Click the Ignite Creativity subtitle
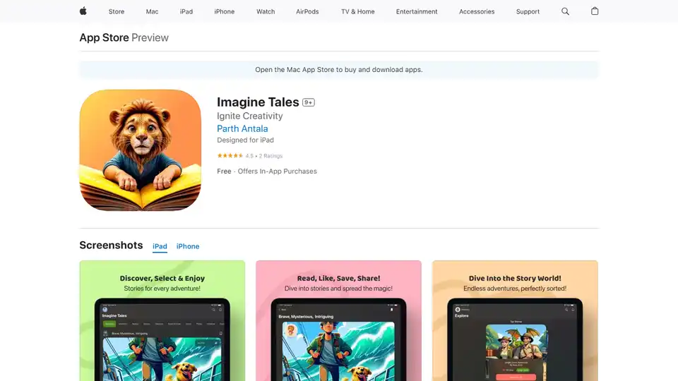Viewport: 678px width, 381px height. click(250, 116)
